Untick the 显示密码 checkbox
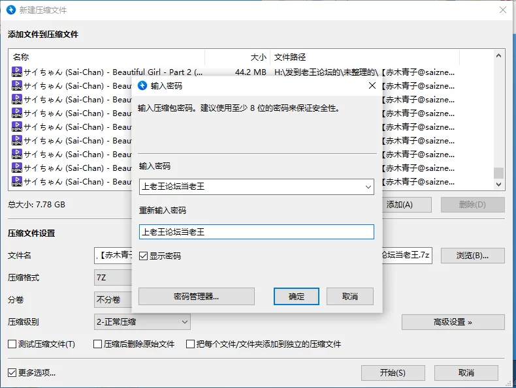Screen dimensions: 516x388 coord(143,256)
